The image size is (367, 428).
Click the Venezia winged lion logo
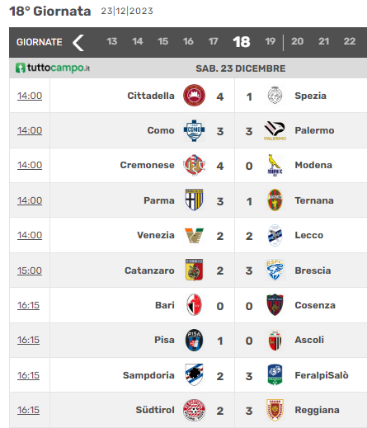pos(194,236)
